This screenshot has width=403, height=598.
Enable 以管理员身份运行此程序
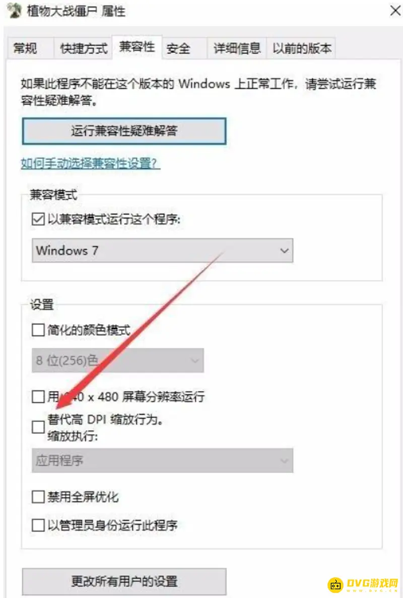pyautogui.click(x=37, y=525)
